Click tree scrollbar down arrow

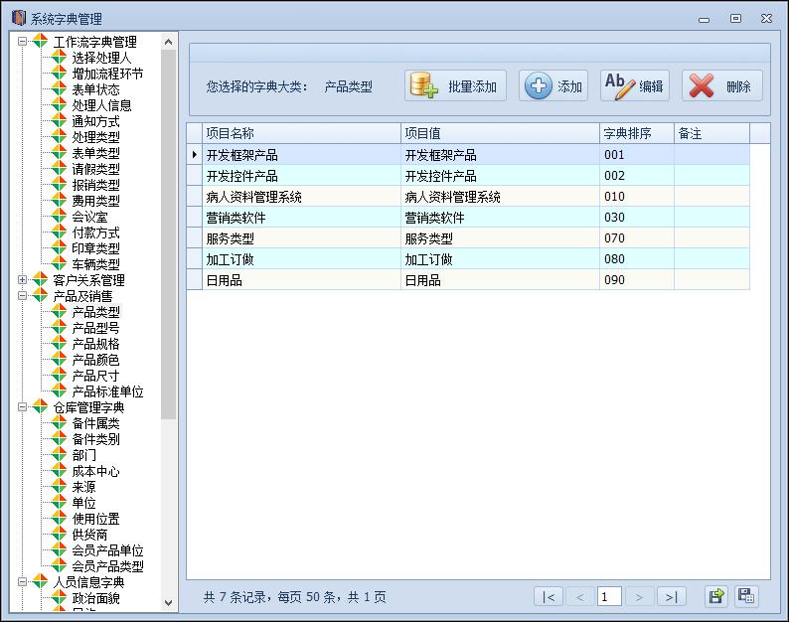pyautogui.click(x=169, y=602)
